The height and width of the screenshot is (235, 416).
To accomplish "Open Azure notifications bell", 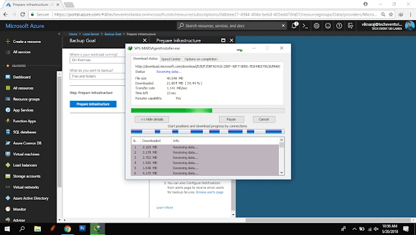I will (x=294, y=26).
